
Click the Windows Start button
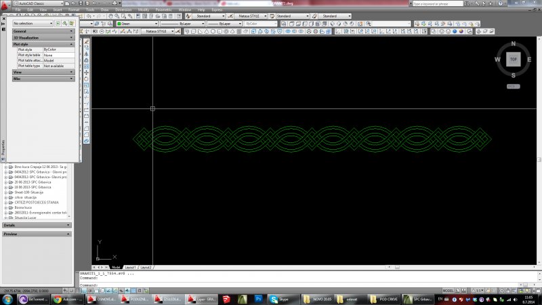coord(7,299)
